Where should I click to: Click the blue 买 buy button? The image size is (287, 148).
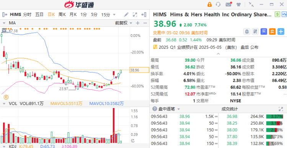264,32
